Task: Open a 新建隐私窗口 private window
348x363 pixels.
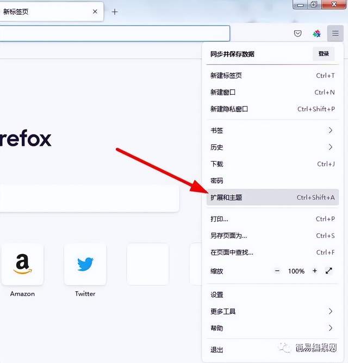Action: tap(272, 109)
